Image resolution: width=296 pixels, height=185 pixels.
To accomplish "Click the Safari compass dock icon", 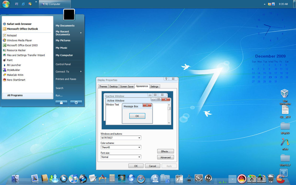I will click(x=141, y=179).
